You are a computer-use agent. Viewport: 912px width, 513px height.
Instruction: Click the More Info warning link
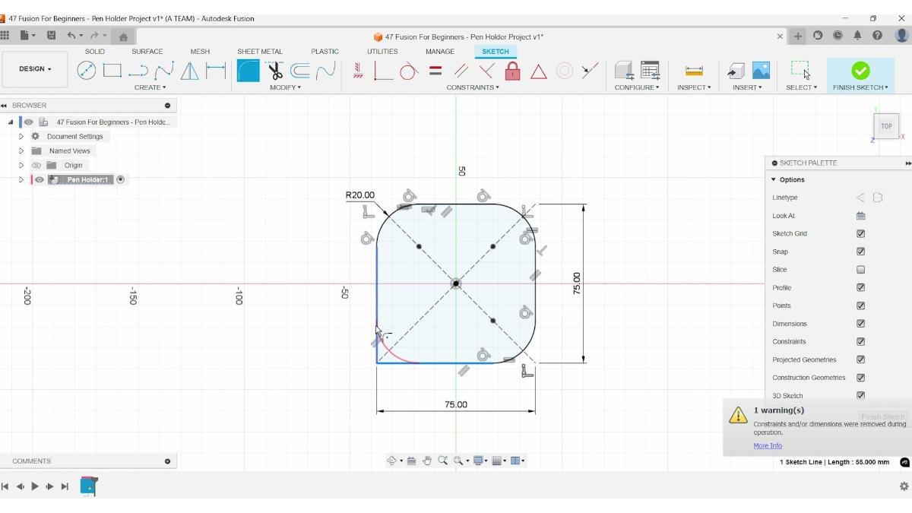point(767,445)
